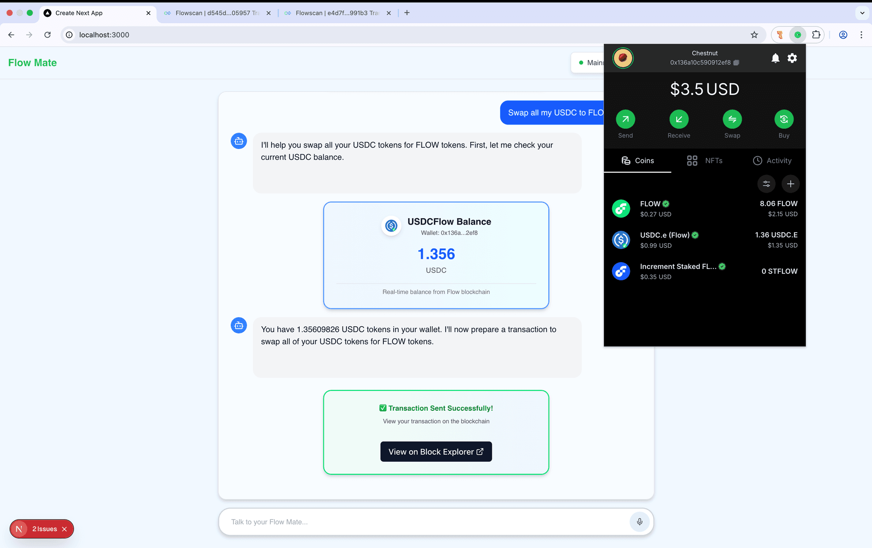This screenshot has height=548, width=872.
Task: Select the Send icon in the wallet
Action: pos(625,119)
